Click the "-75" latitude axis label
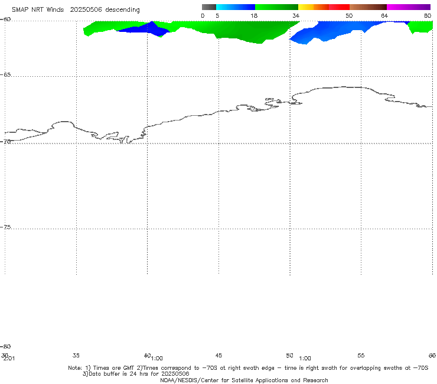Viewport: 437px width, 384px height. tap(5, 227)
